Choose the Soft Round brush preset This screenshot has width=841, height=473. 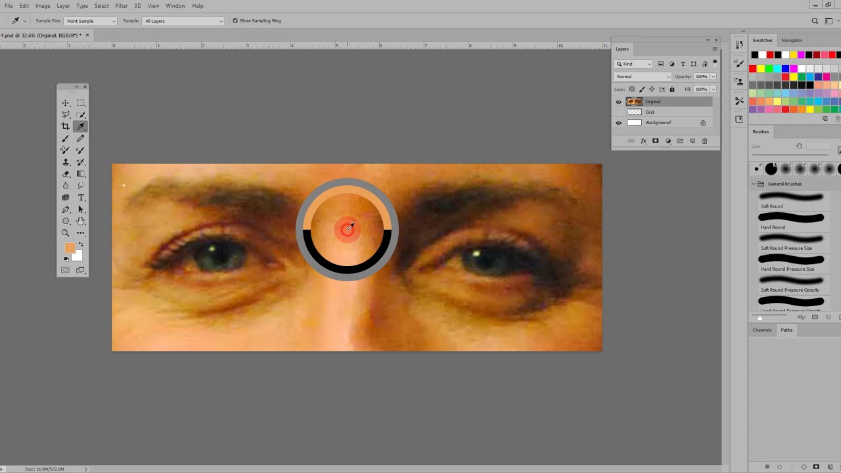[795, 200]
